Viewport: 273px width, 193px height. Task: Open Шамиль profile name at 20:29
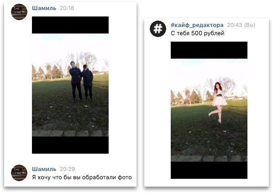(x=44, y=169)
